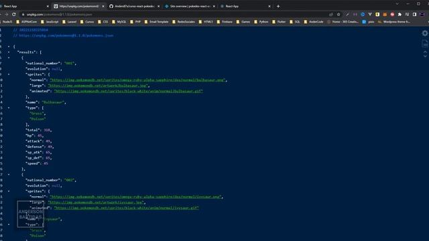Select the "total": 318 line

39,130
